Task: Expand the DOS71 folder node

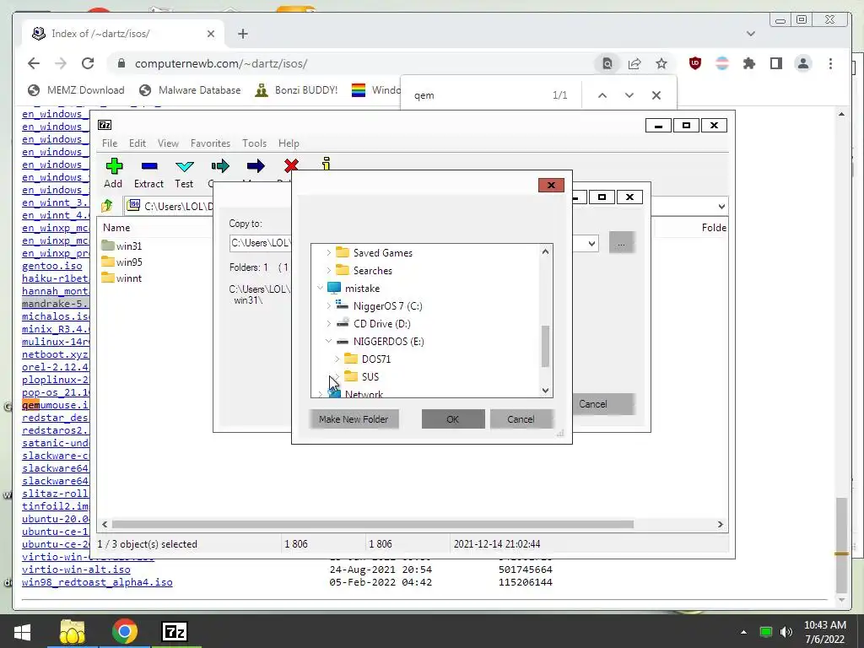Action: (337, 359)
